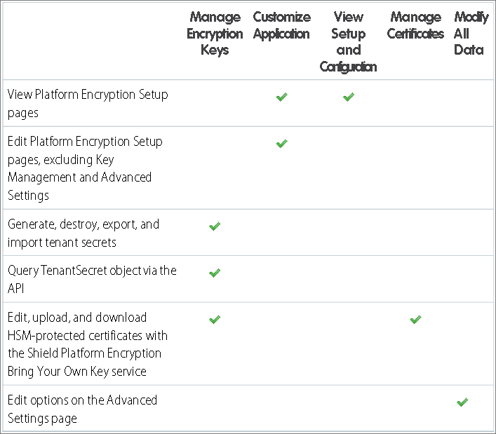
Task: Click the Modify All Data column header
Action: [x=469, y=34]
